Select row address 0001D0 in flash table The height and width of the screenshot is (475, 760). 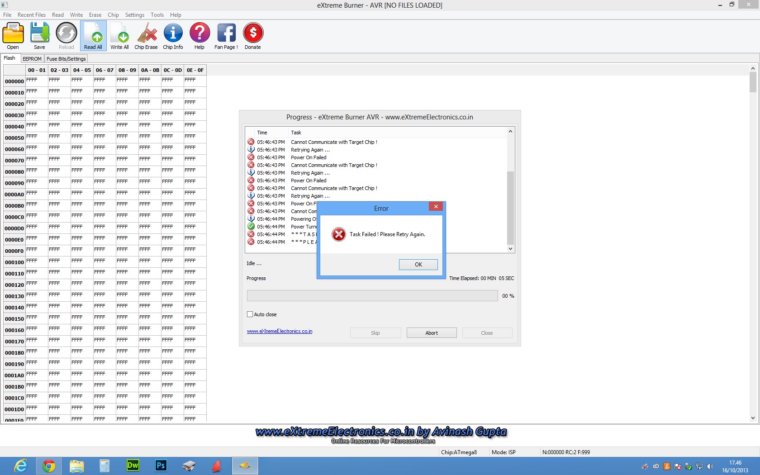click(14, 409)
